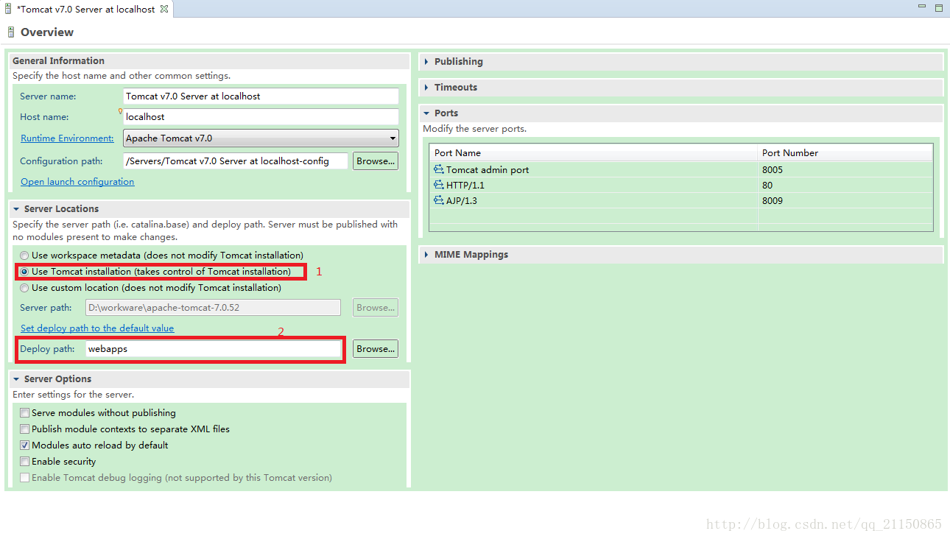This screenshot has height=539, width=950.
Task: Minimize the editor area
Action: tap(922, 7)
